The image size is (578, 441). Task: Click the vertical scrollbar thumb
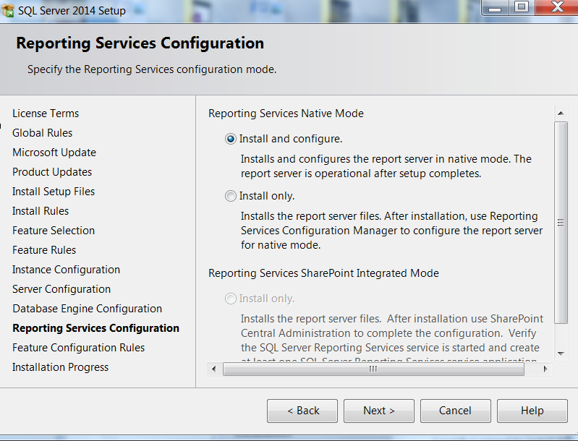click(561, 223)
